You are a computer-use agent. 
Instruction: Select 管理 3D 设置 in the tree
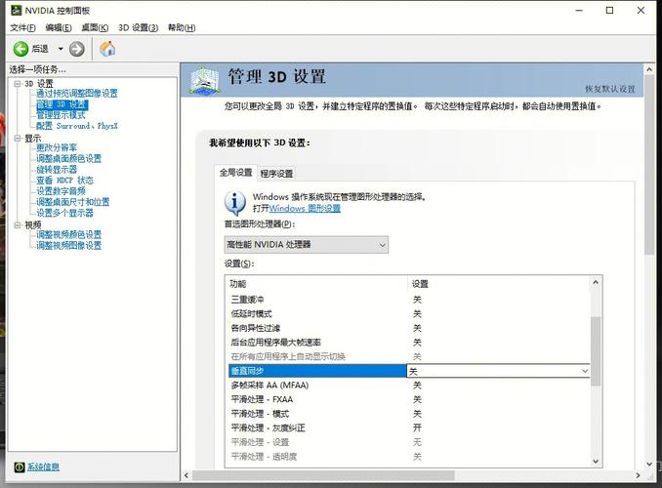pos(62,104)
